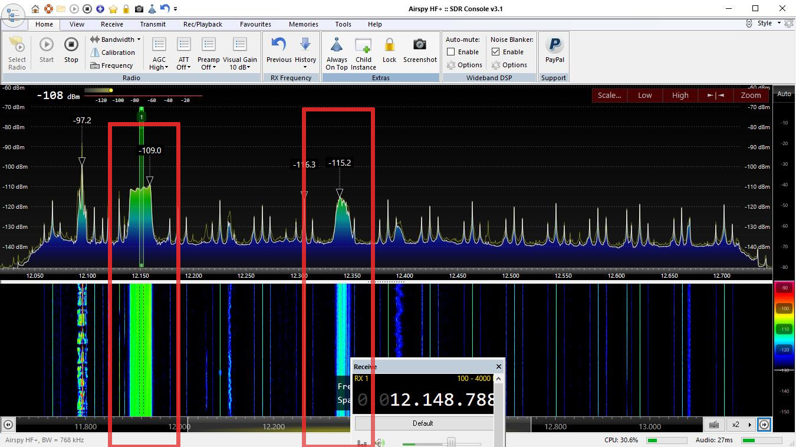The width and height of the screenshot is (796, 447).
Task: Stop the radio using ribbon Stop button
Action: point(71,50)
